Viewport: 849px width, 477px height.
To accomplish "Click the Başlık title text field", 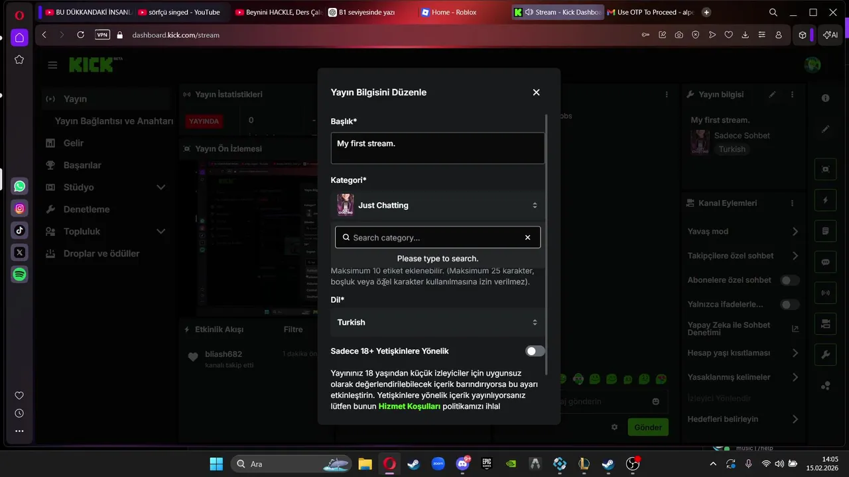I will pyautogui.click(x=438, y=148).
